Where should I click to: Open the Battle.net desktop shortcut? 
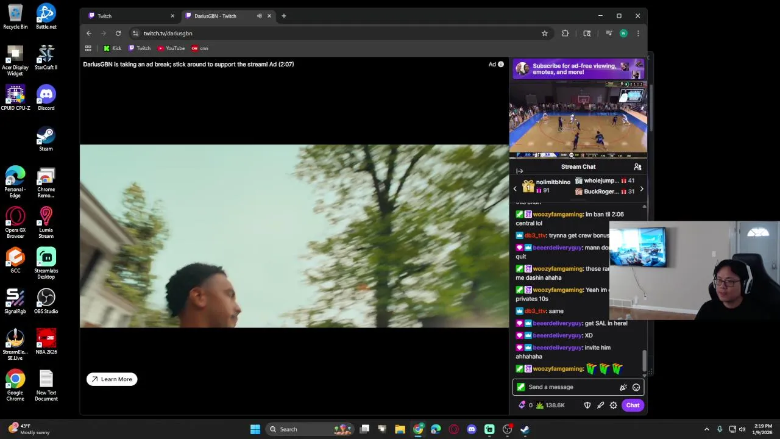tap(46, 16)
